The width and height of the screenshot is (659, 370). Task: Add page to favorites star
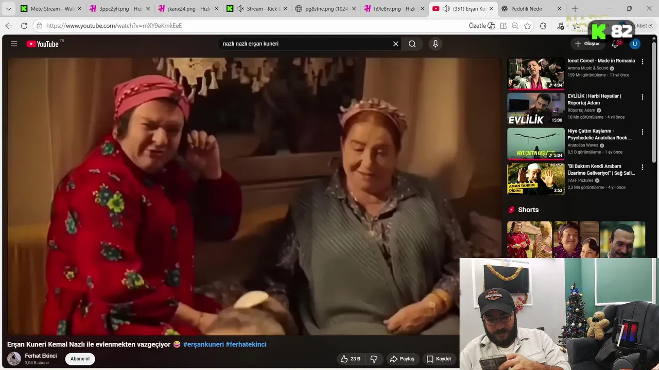tap(527, 26)
